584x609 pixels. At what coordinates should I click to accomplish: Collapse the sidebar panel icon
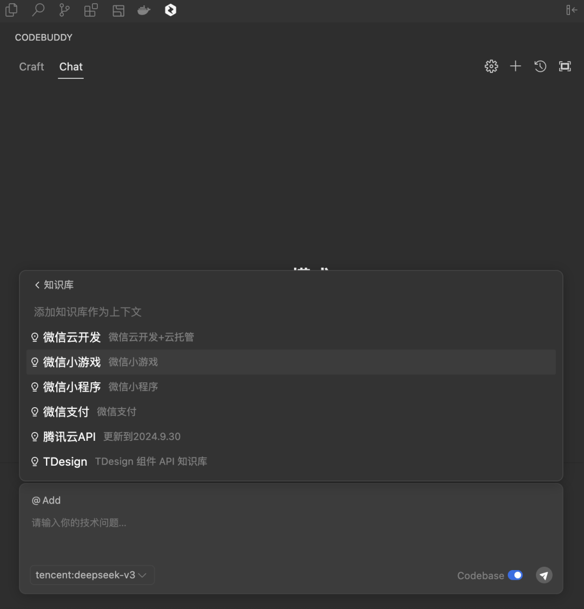click(x=572, y=10)
